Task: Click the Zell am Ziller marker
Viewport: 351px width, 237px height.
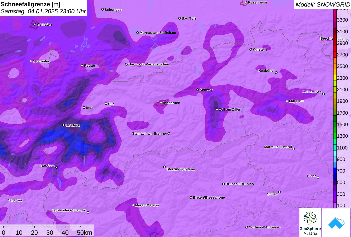Action: pyautogui.click(x=217, y=109)
